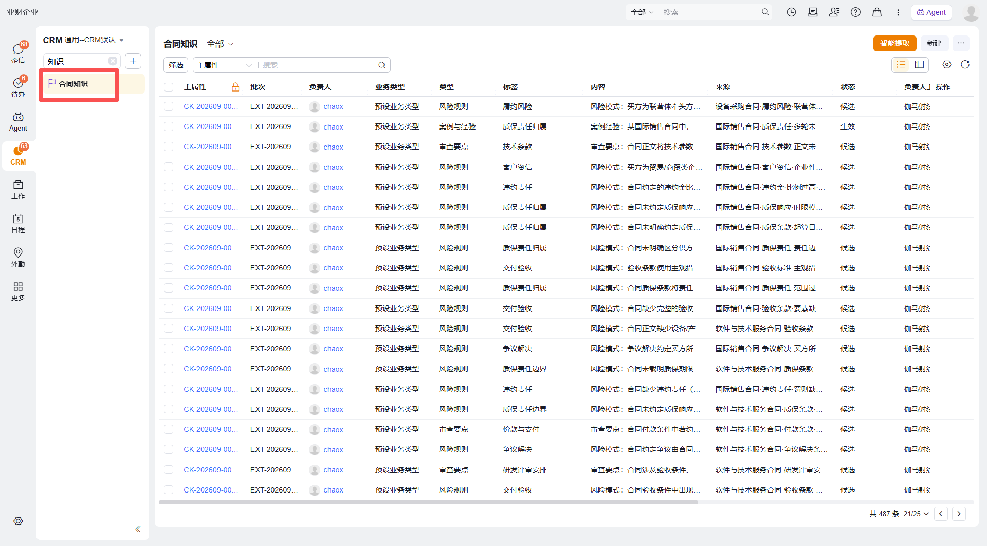This screenshot has height=547, width=987.
Task: Open the 外勤 location sidebar icon
Action: [18, 258]
